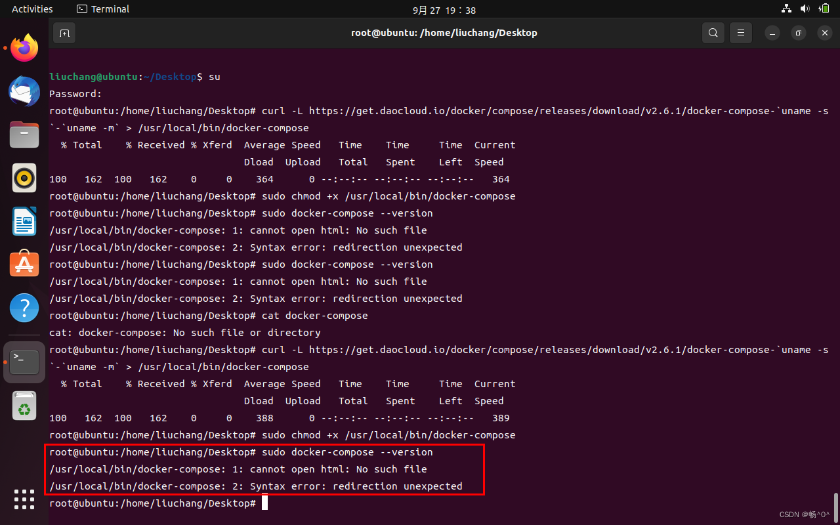This screenshot has height=525, width=840.
Task: Open Firefox from the dock
Action: click(24, 47)
